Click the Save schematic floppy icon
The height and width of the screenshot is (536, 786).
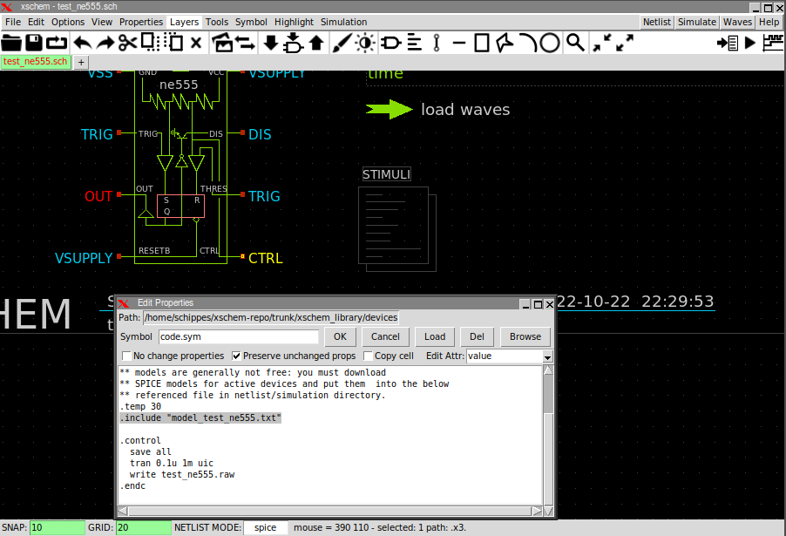pos(34,42)
